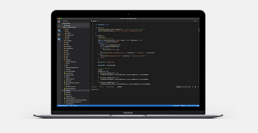Viewport: 258px width, 133px height.
Task: Switch to the Problems panel tab
Action: coord(94,87)
